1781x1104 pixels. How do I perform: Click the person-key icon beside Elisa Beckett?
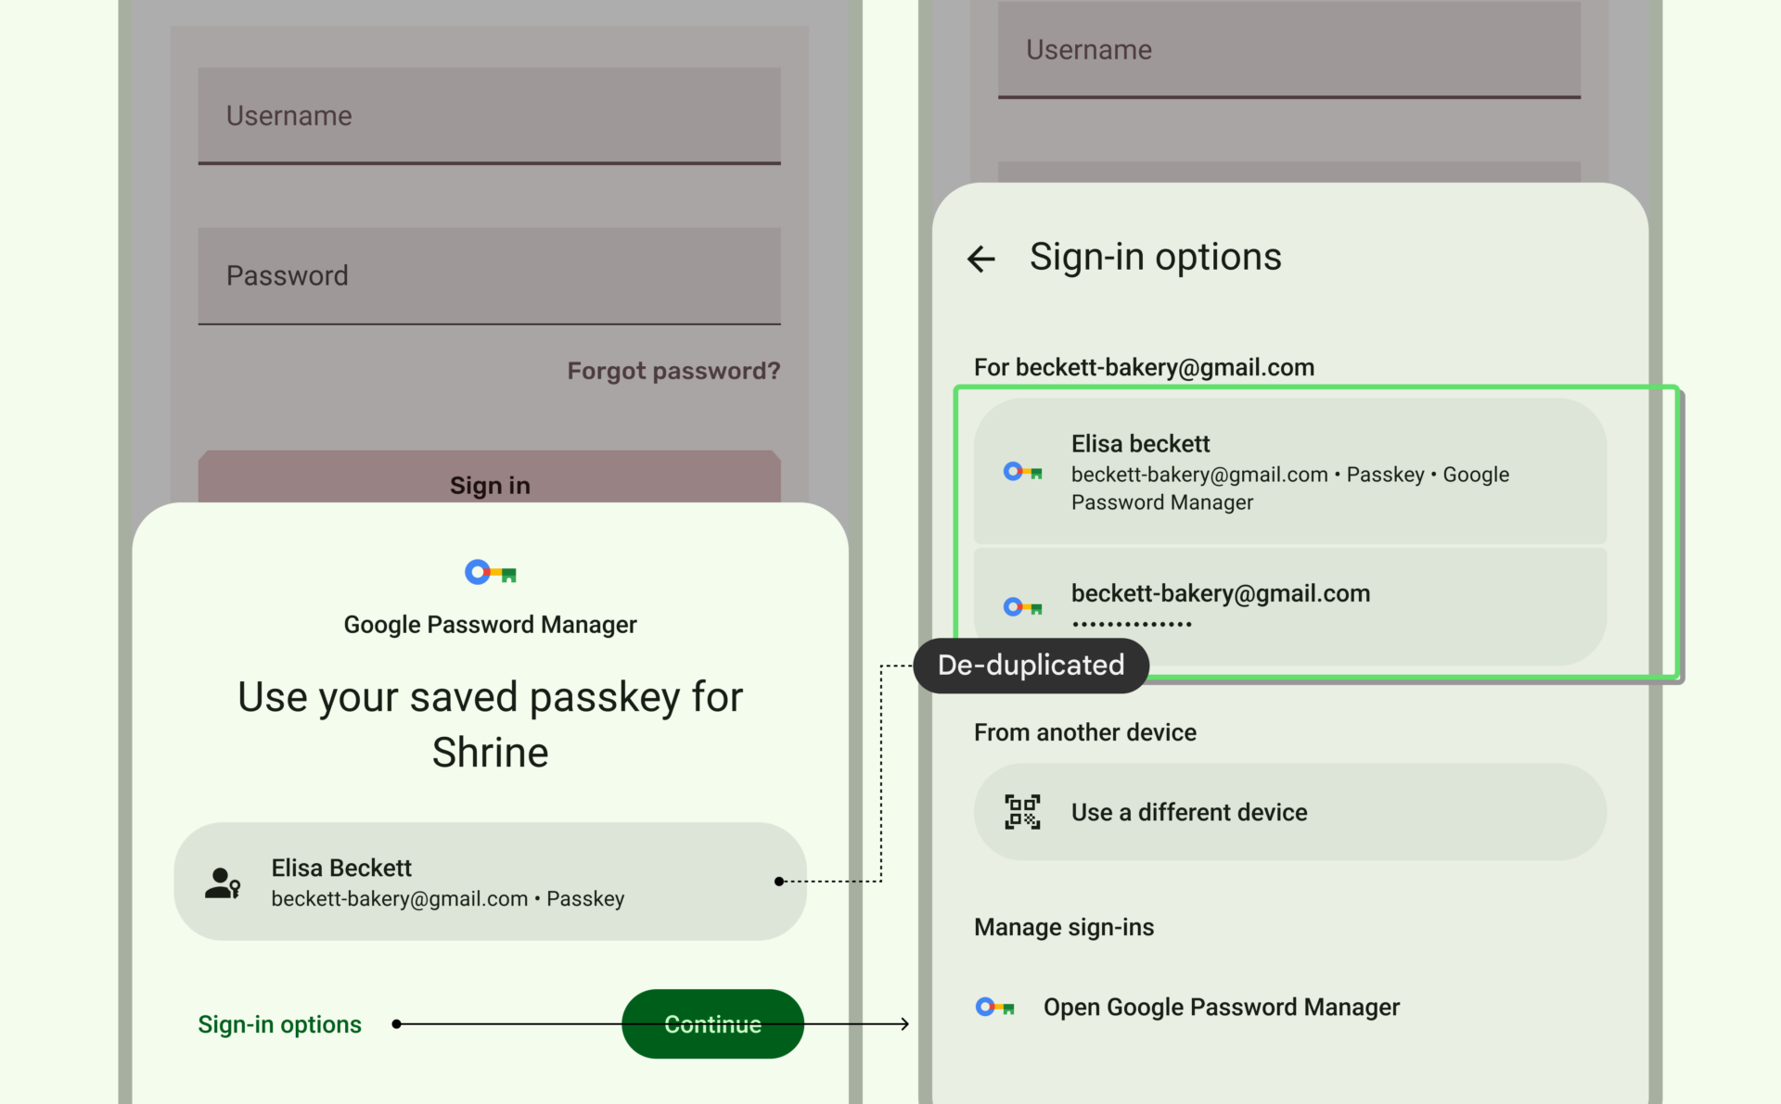click(x=223, y=882)
